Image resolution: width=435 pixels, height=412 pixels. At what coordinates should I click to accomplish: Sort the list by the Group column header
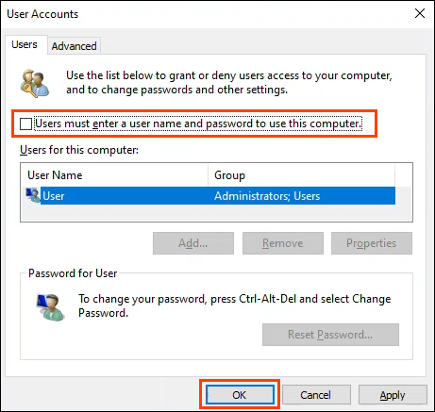301,175
